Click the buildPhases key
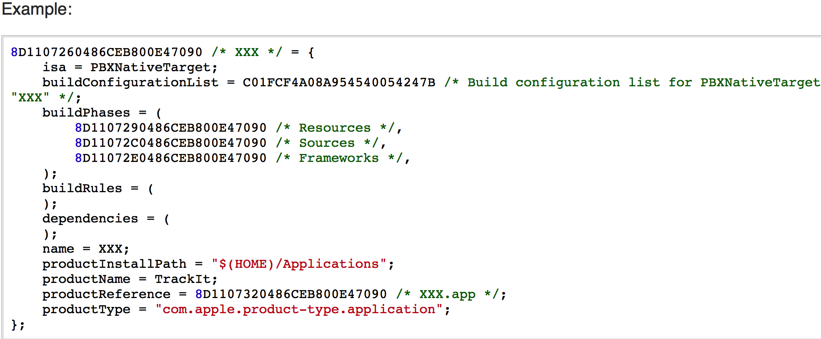 tap(86, 113)
